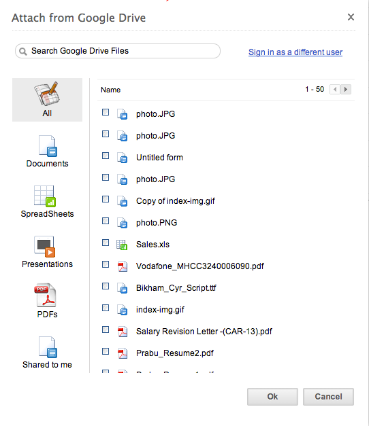Close the Attach from Google Drive dialog
The height and width of the screenshot is (426, 369).
(x=351, y=17)
